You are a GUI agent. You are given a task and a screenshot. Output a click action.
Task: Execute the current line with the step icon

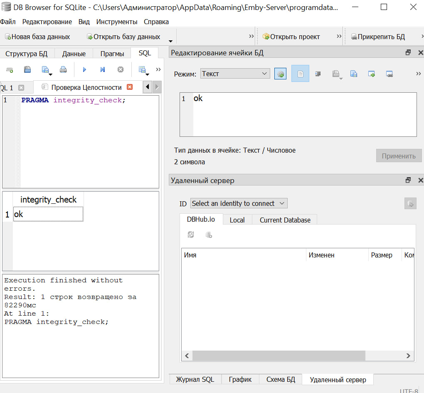[102, 70]
